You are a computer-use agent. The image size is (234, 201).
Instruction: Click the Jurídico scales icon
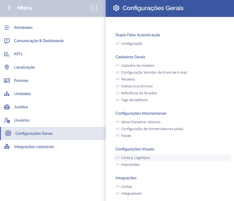[x=7, y=107]
